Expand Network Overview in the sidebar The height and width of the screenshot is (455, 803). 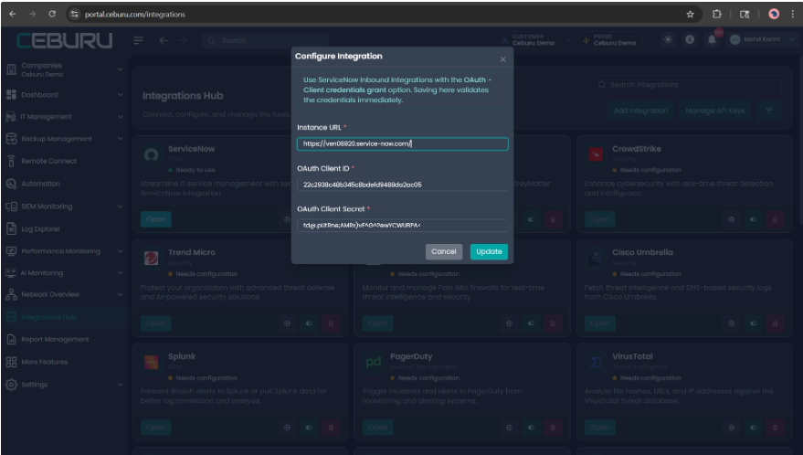click(65, 294)
